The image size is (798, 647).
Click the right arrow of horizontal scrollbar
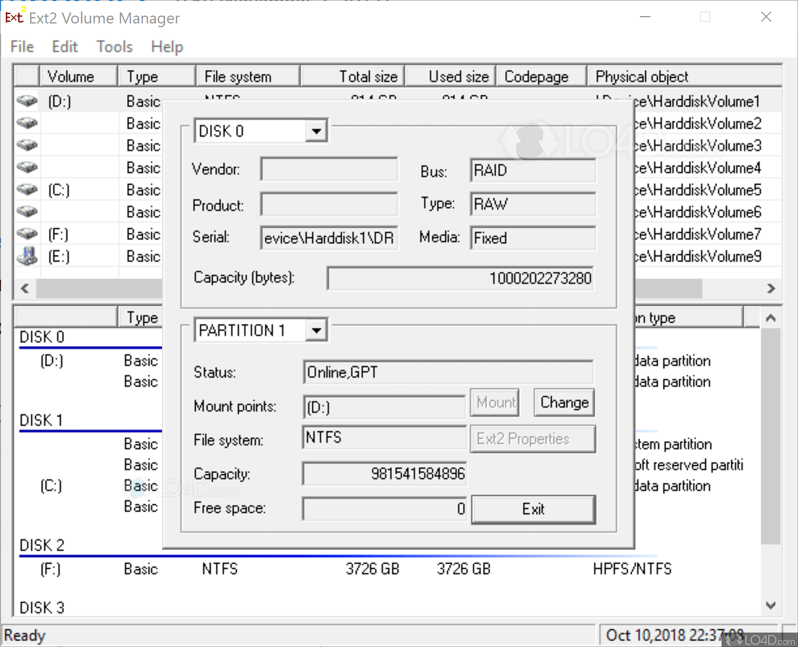click(x=771, y=288)
